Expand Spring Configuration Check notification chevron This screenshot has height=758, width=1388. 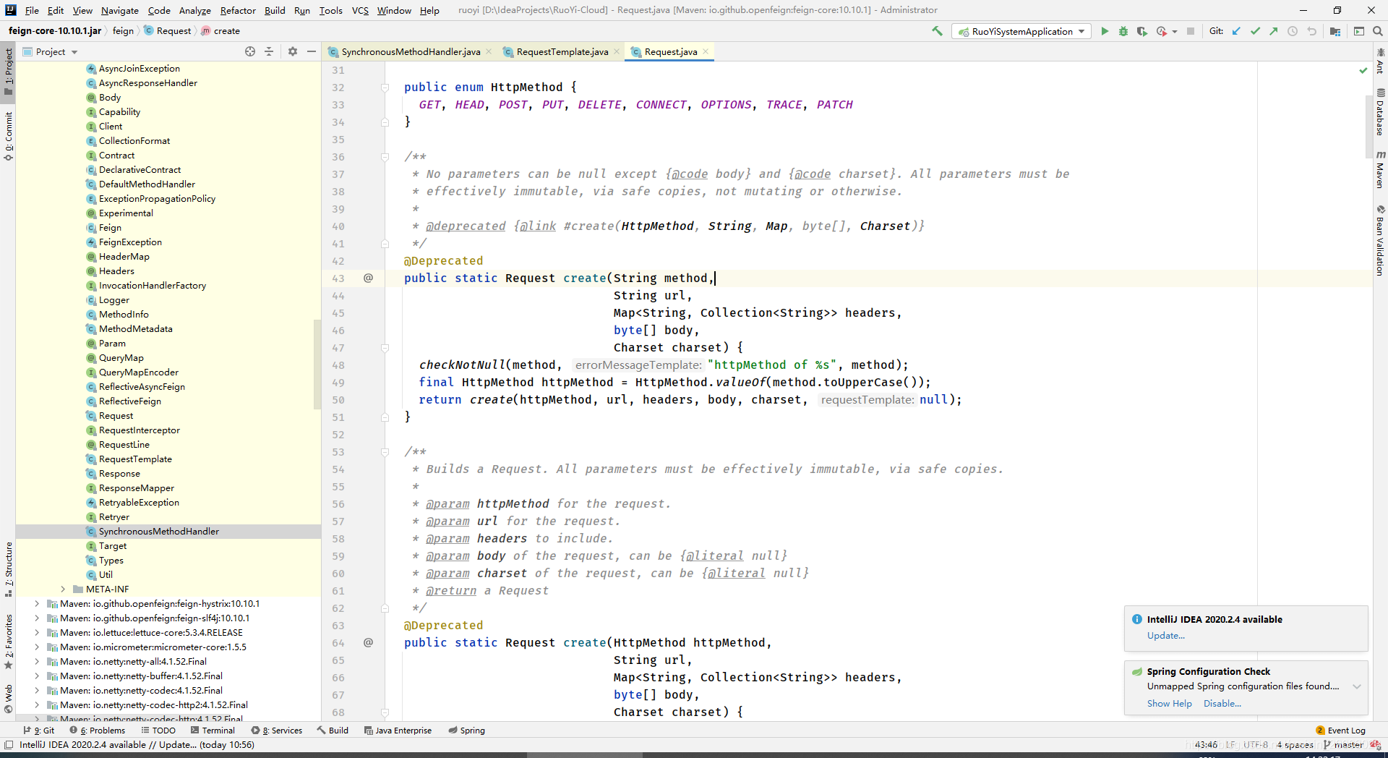click(1357, 687)
